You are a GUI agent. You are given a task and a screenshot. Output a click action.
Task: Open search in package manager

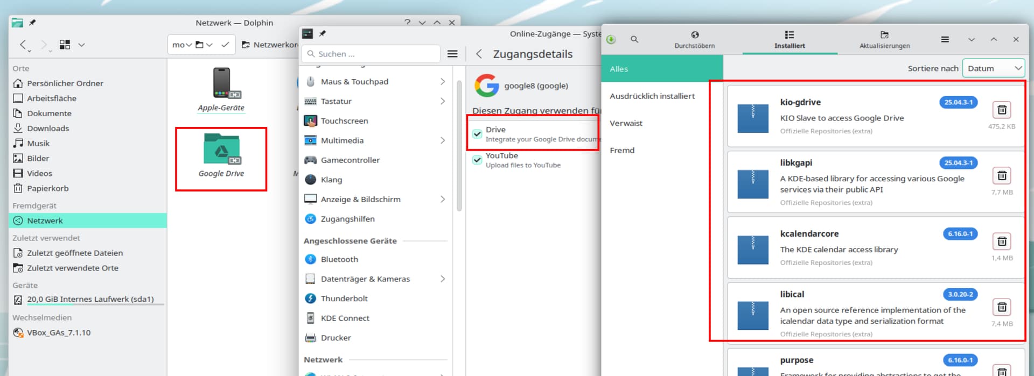[x=634, y=39]
